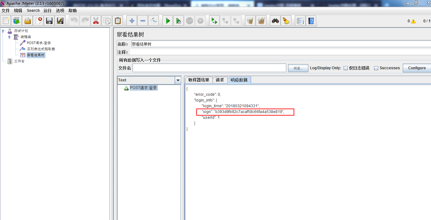Click the Paste clipboard icon

pyautogui.click(x=118, y=21)
